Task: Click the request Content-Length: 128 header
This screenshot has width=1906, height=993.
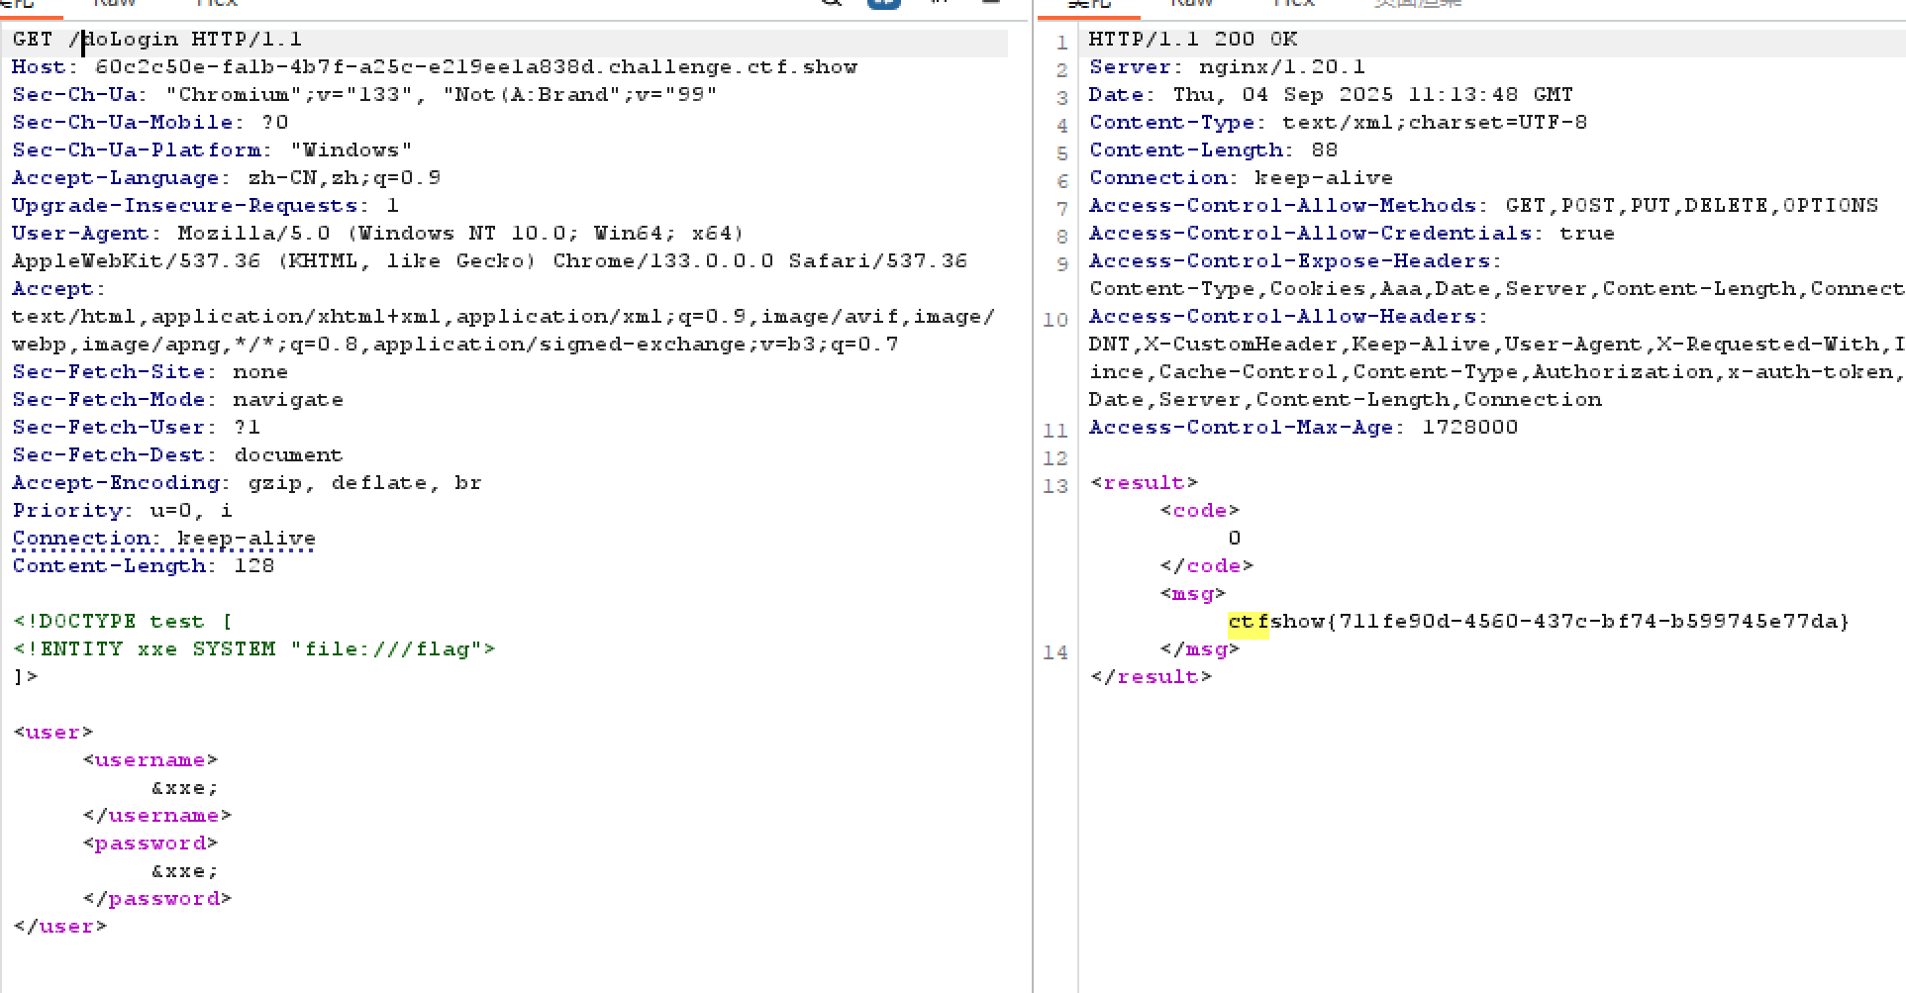Action: [143, 566]
